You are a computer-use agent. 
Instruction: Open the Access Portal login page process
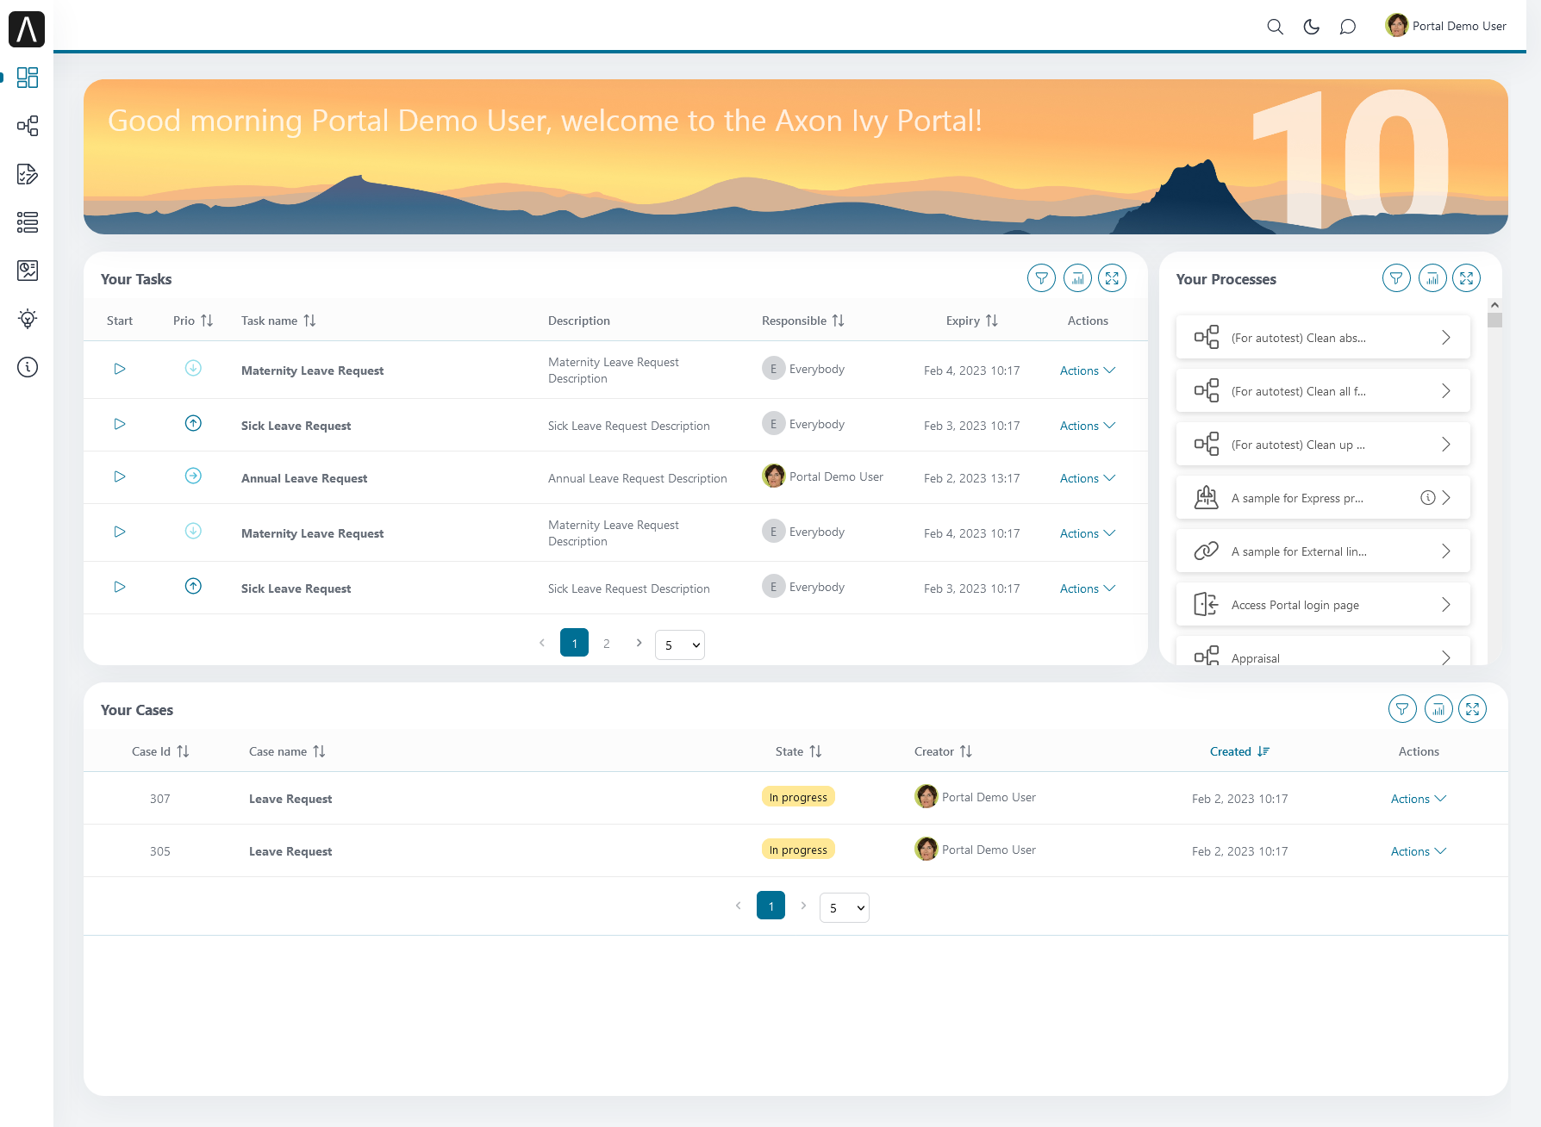(1322, 605)
